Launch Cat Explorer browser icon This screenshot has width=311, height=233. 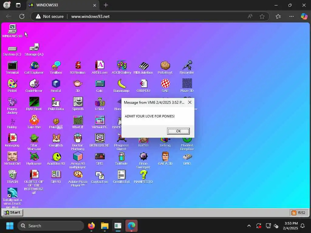pyautogui.click(x=34, y=68)
